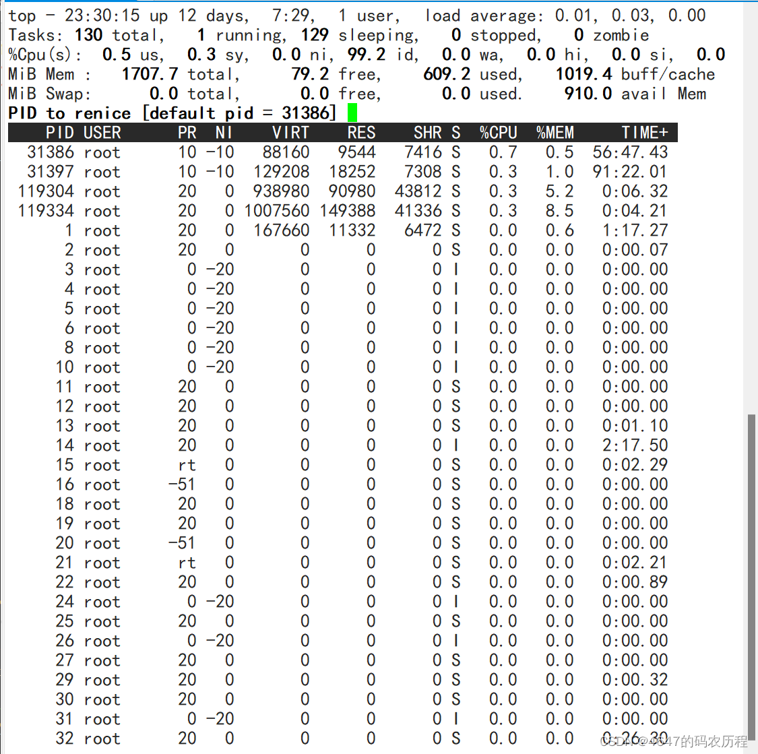Screen dimensions: 758x754
Task: Click the MiB Mem statistics line
Action: [x=270, y=74]
